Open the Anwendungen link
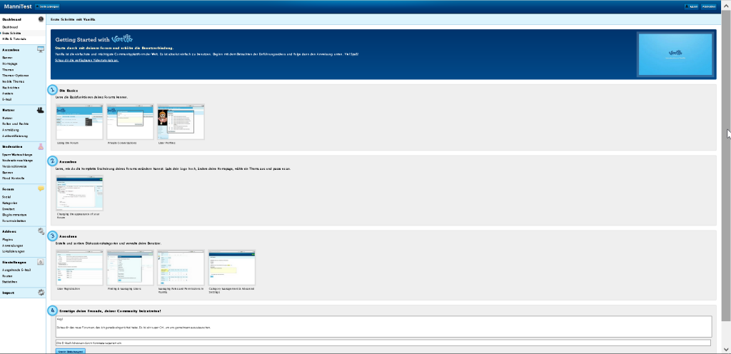 [x=13, y=246]
